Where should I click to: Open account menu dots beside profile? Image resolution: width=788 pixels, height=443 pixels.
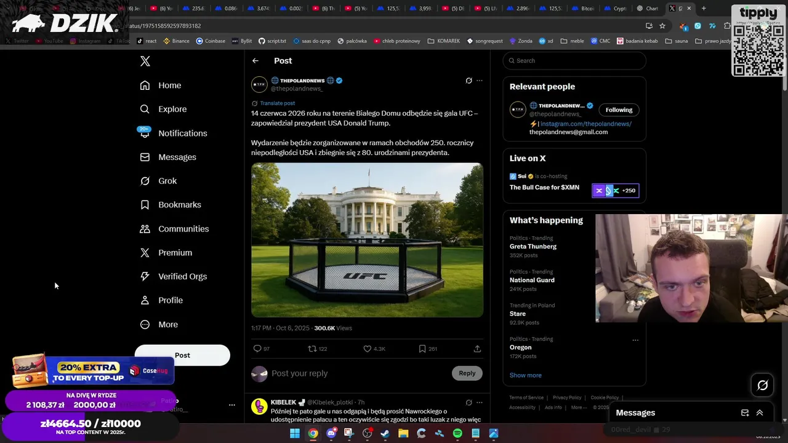232,405
